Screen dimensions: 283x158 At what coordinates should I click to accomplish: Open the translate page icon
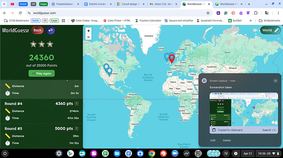click(267, 13)
